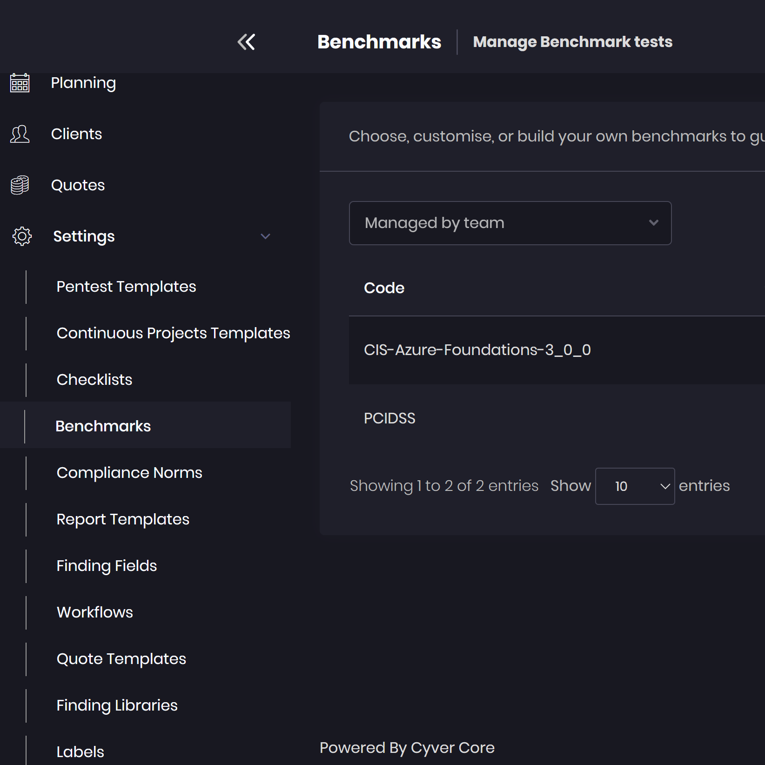Open the Labels settings item

pyautogui.click(x=80, y=752)
